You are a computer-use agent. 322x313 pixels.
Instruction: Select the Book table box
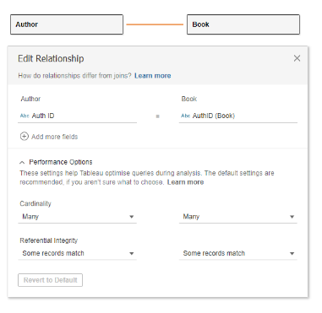tap(243, 24)
